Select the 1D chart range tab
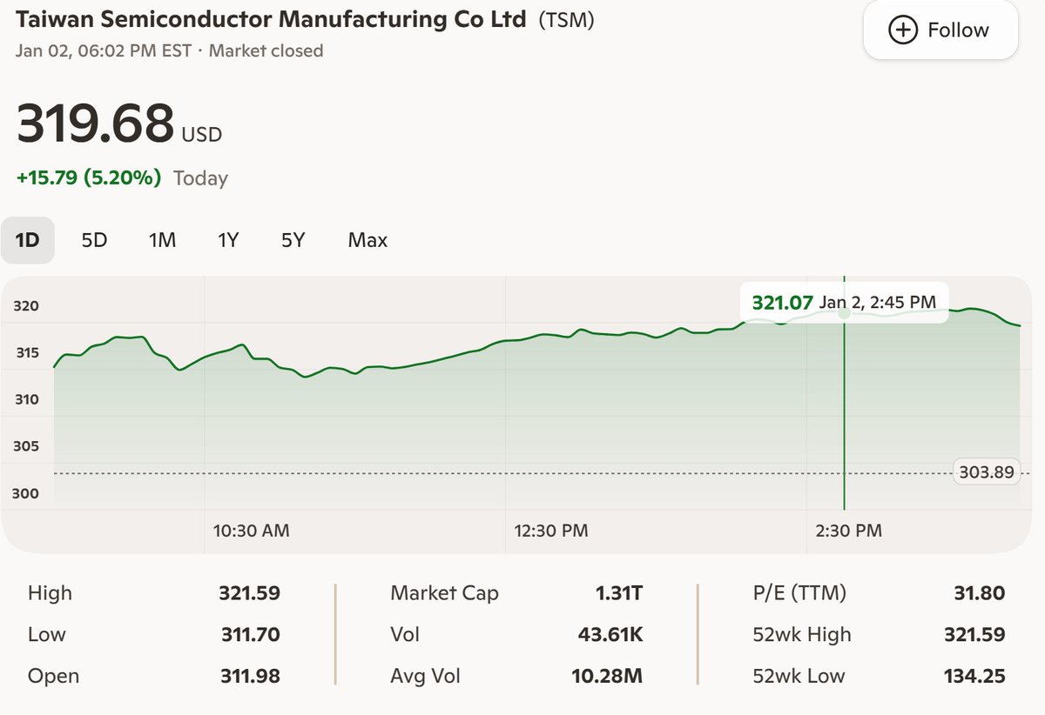Viewport: 1045px width, 715px height. pos(30,240)
